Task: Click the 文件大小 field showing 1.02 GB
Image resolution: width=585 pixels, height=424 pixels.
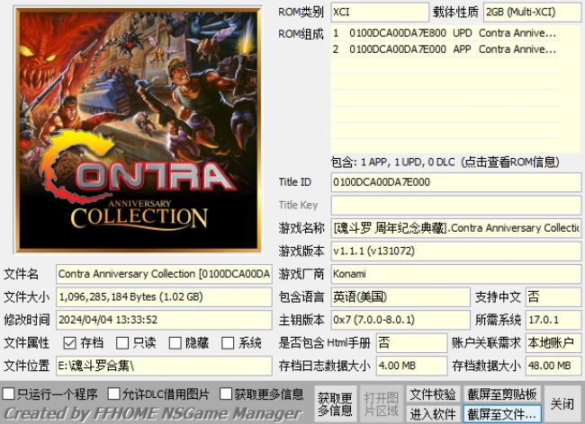Action: click(x=164, y=297)
